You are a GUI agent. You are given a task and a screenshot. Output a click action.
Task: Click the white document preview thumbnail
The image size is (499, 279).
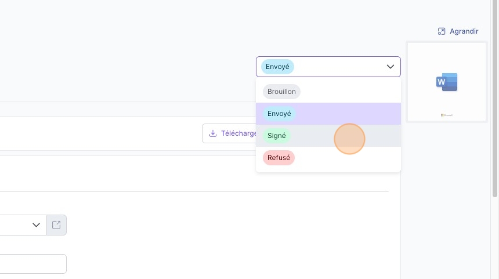point(447,82)
